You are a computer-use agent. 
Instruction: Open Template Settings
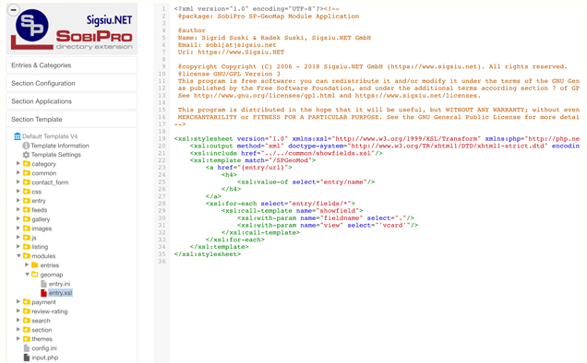tap(56, 155)
